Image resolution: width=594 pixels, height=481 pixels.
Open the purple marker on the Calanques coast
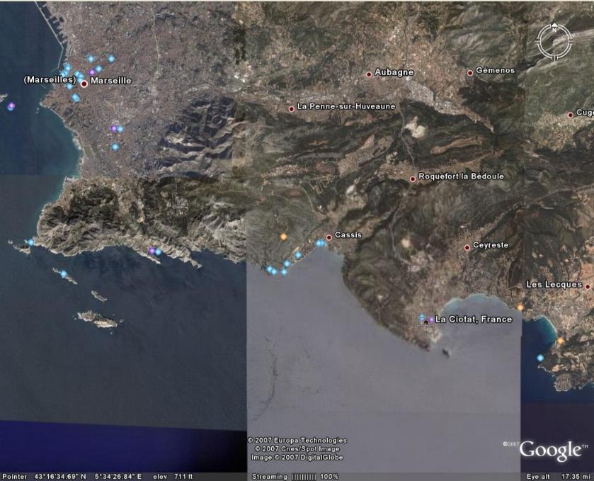click(152, 251)
